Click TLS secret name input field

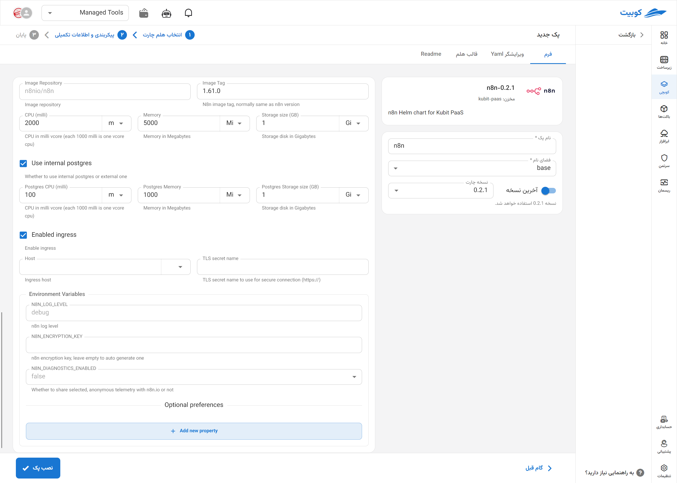pyautogui.click(x=282, y=267)
